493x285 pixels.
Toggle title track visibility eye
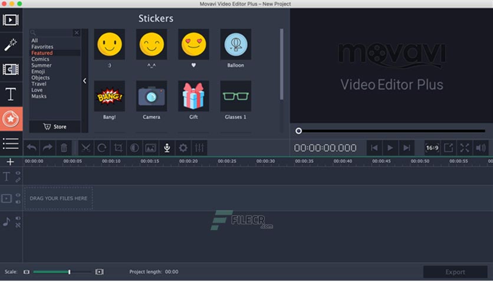point(18,173)
